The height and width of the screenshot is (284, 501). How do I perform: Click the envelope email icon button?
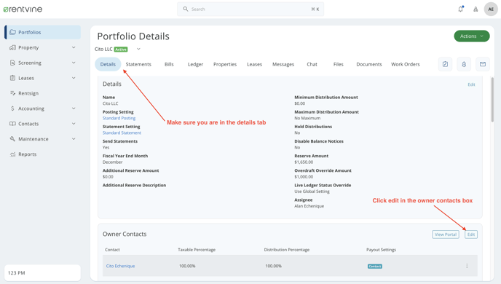[483, 64]
